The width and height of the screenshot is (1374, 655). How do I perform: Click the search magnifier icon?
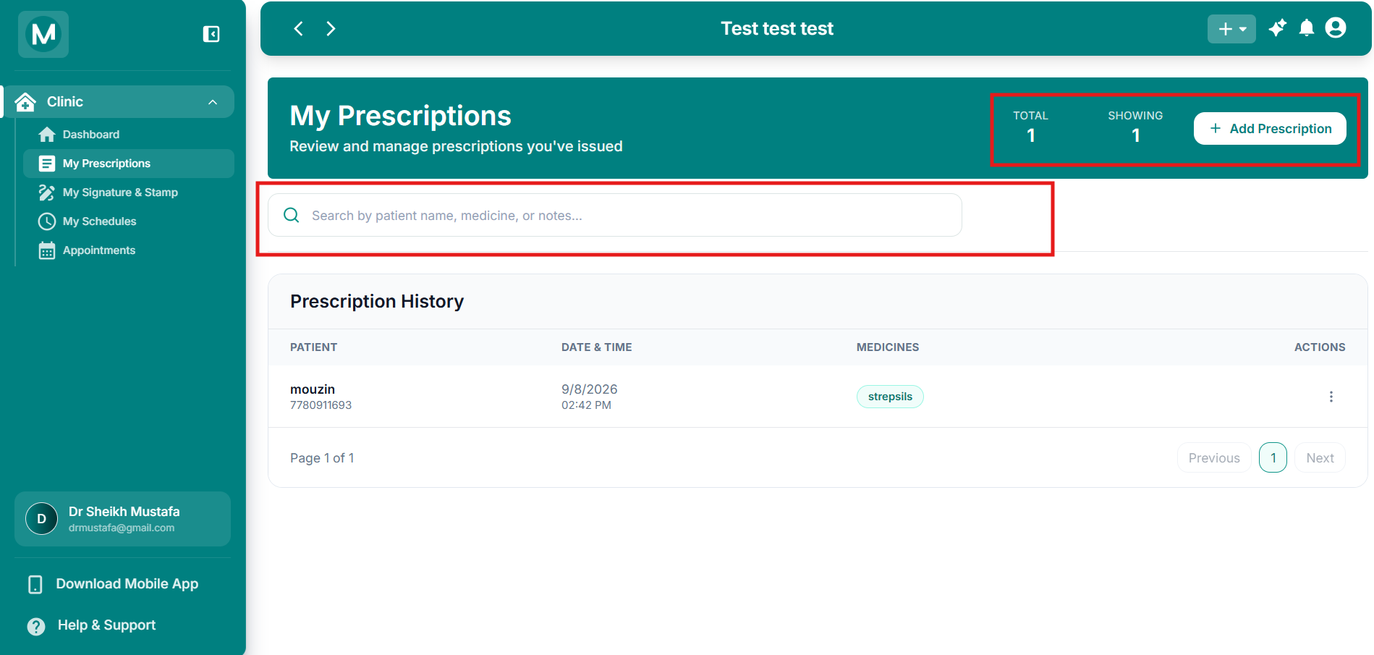tap(292, 215)
